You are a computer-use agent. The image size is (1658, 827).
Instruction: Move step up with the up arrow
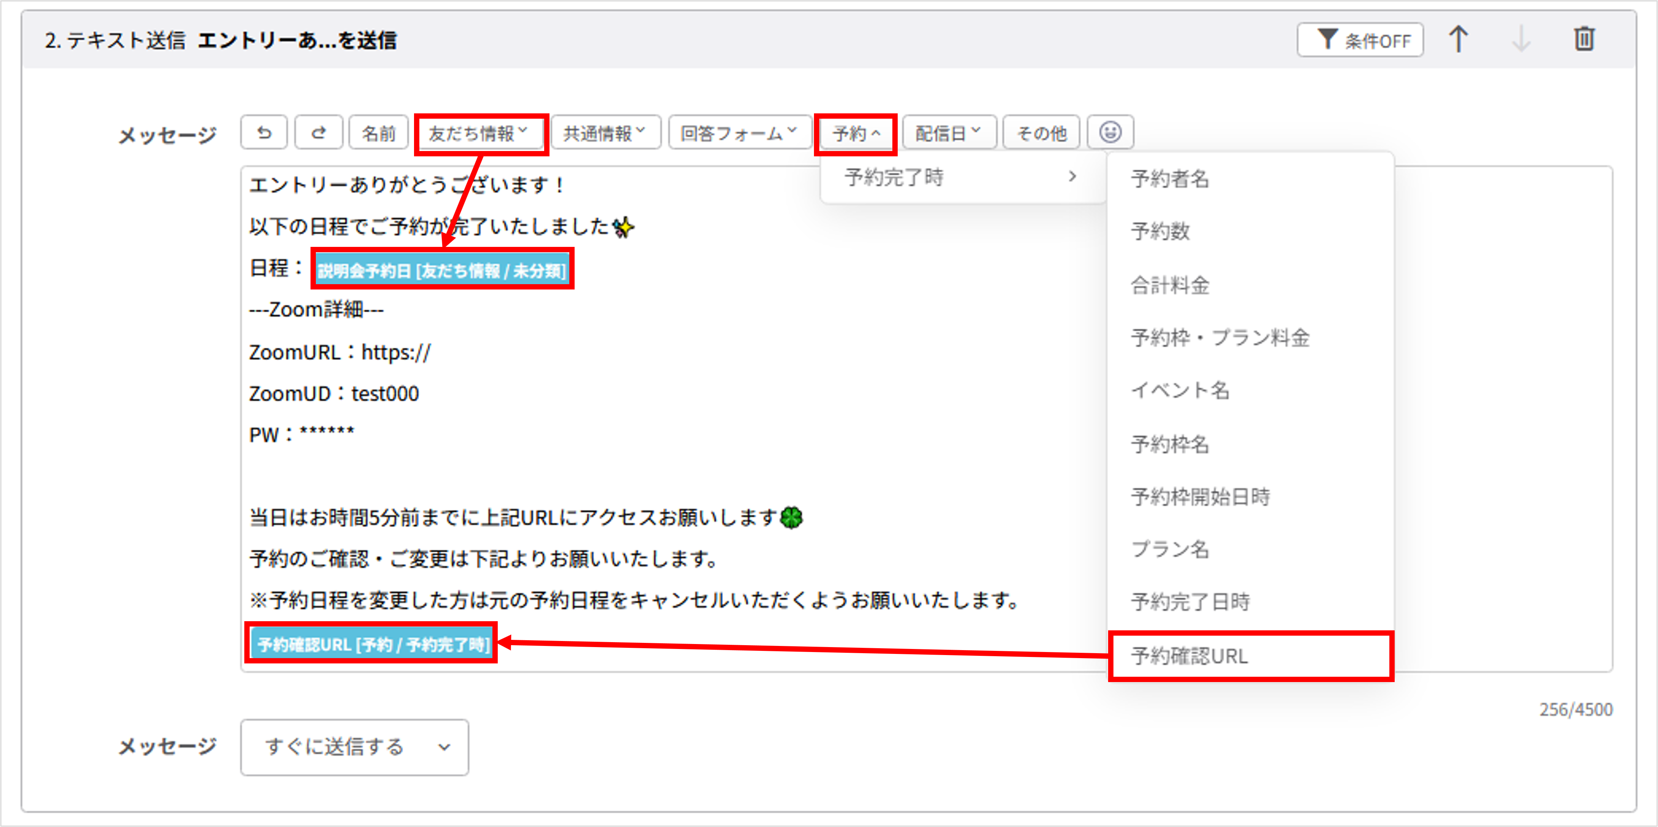[1459, 39]
